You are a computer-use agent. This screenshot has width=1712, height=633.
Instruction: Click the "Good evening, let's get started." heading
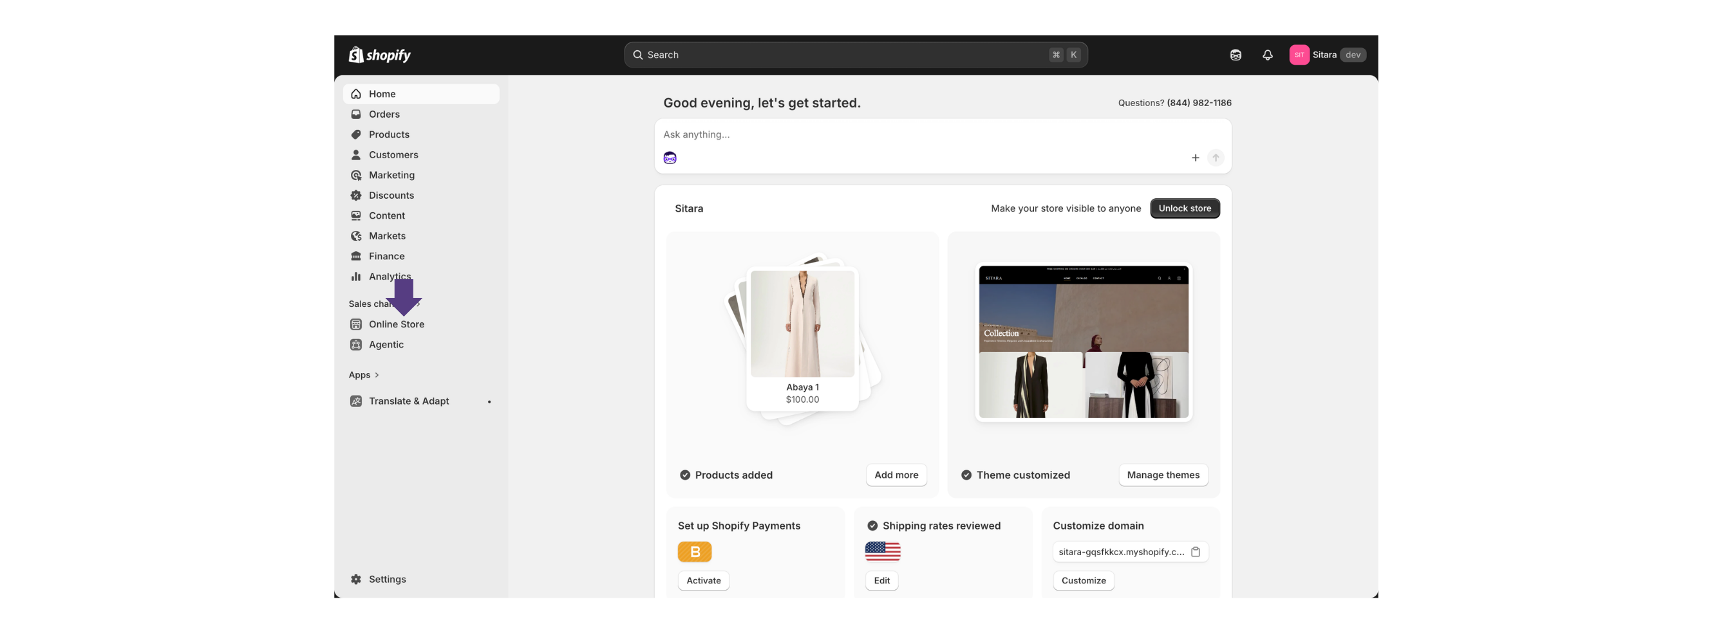pyautogui.click(x=762, y=103)
